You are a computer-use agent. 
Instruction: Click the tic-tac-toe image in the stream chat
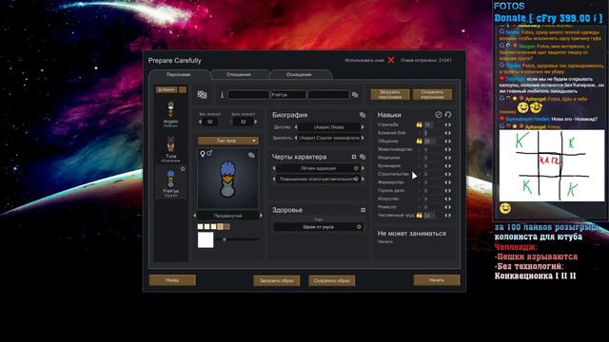tap(552, 165)
